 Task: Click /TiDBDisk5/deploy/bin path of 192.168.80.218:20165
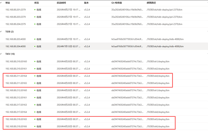(x=158, y=119)
